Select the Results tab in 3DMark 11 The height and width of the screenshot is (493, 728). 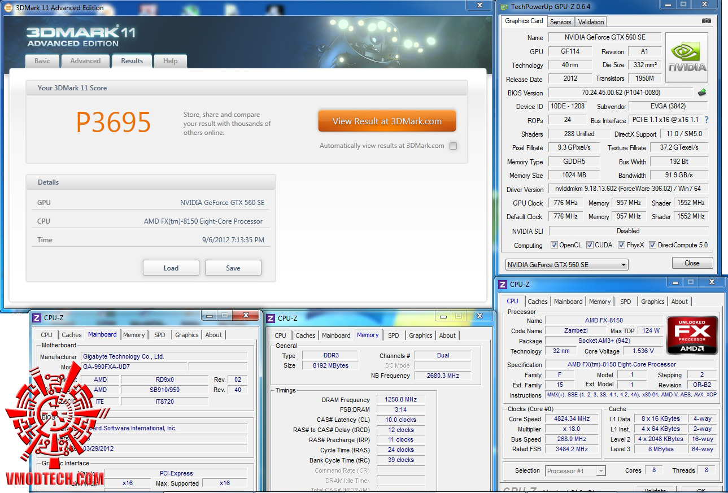click(x=132, y=61)
